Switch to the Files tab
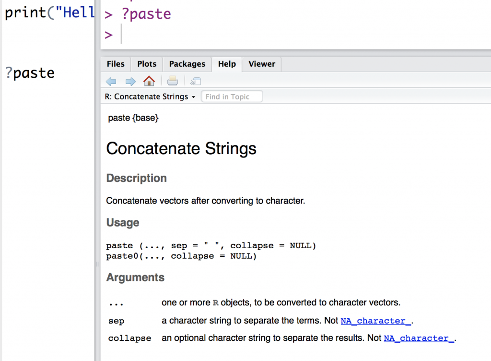Viewport: 491px width, 361px height. point(116,64)
